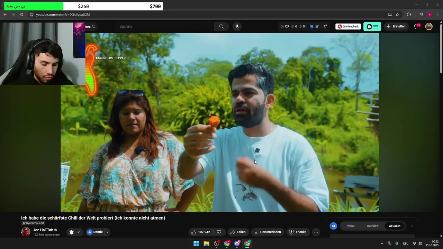Screen dimensions: 443x249
Task: Open the Chrome profile avatar K
Action: tap(430, 15)
